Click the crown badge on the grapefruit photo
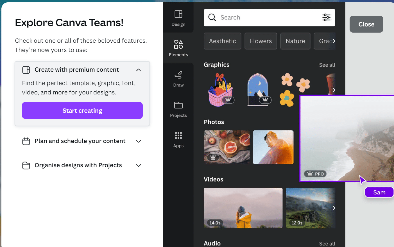The height and width of the screenshot is (247, 394). tap(213, 157)
